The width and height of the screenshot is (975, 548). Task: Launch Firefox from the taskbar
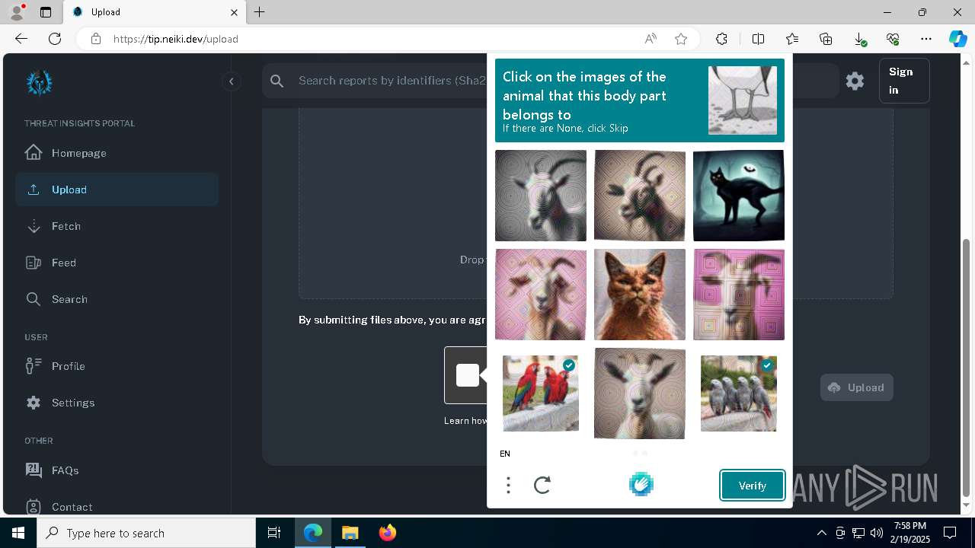387,533
